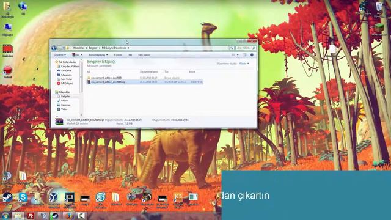Refresh the folder with the address bar refresh button
The height and width of the screenshot is (220, 391).
click(232, 48)
